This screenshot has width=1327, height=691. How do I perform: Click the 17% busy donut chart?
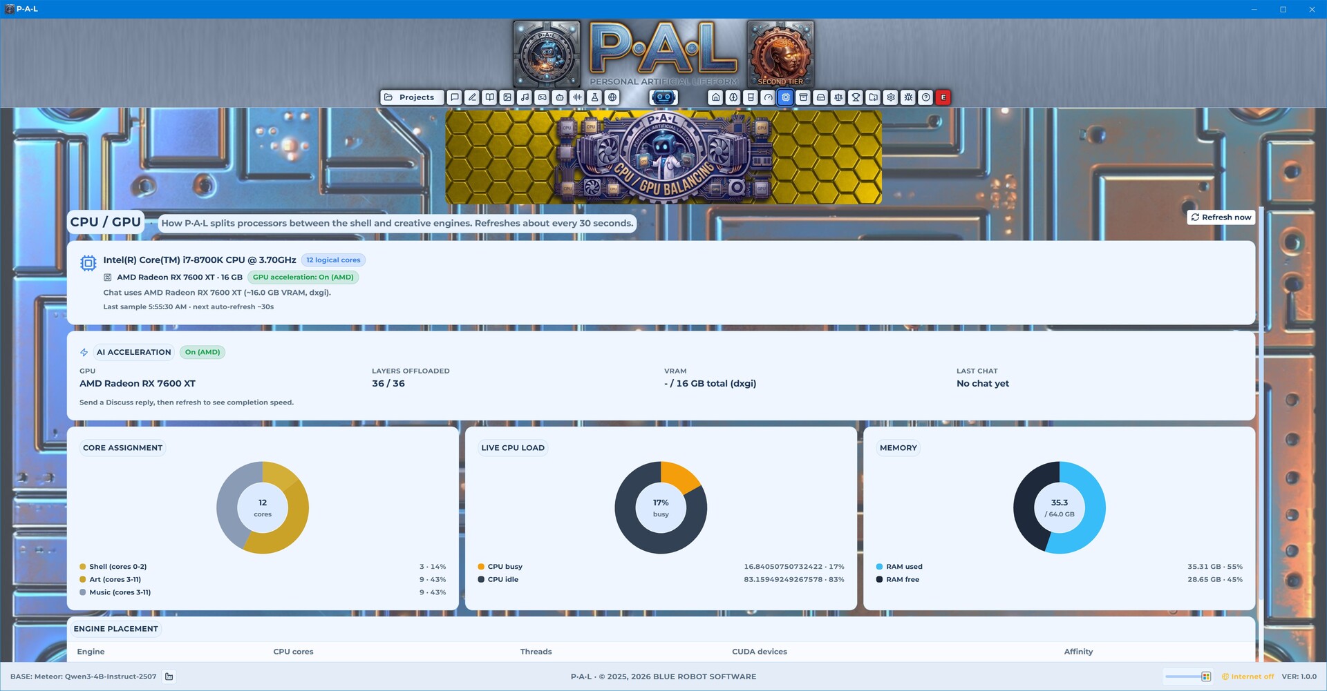661,507
